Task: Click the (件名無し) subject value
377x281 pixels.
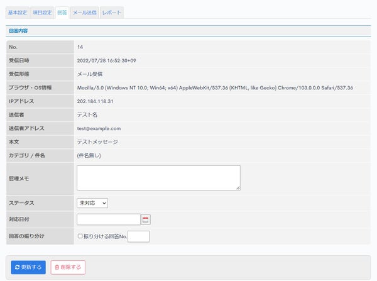Action: 89,156
